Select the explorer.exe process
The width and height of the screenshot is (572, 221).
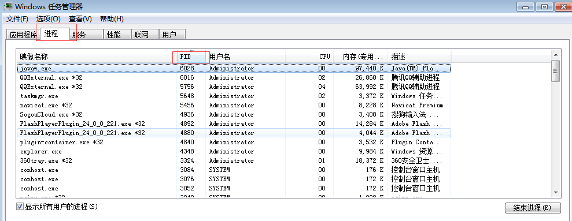tap(234, 151)
